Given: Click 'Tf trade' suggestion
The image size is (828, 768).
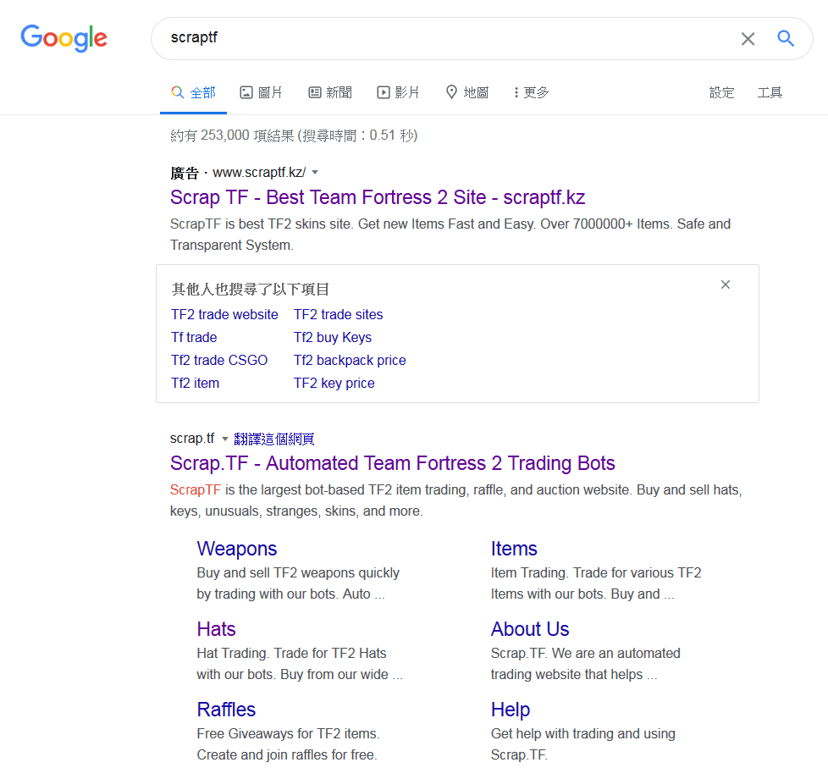Looking at the screenshot, I should pyautogui.click(x=194, y=337).
